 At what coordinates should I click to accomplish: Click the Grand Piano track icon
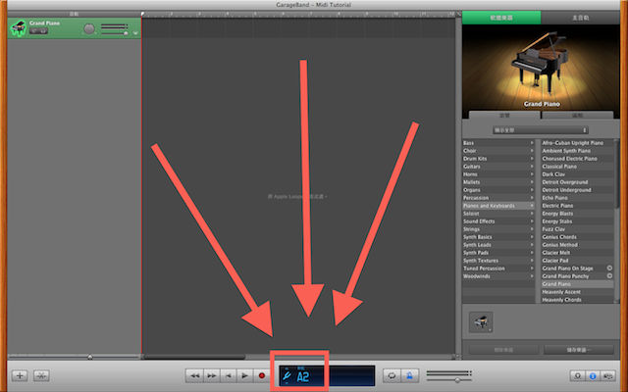[18, 28]
